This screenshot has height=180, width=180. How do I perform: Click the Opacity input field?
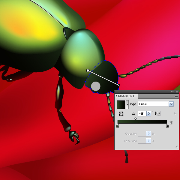click(142, 134)
